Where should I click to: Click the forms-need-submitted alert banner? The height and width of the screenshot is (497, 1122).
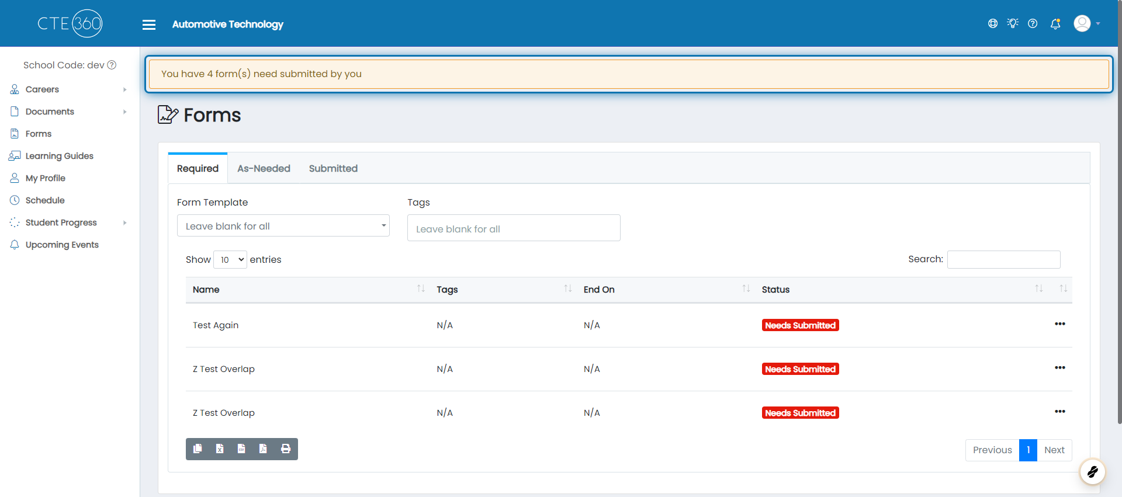tap(629, 74)
